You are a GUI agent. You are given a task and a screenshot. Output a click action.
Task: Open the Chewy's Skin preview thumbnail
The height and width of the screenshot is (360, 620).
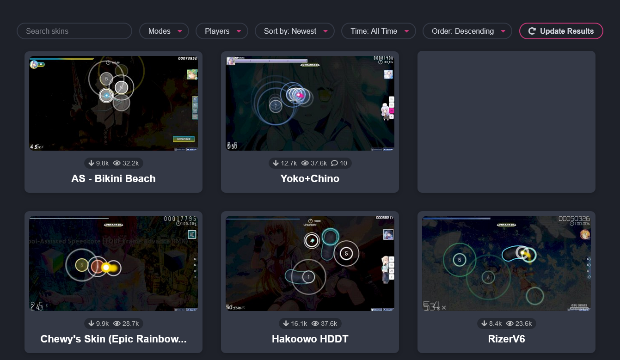click(x=113, y=263)
